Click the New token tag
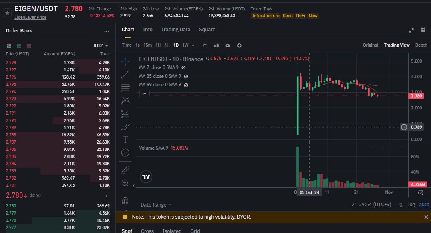 (313, 16)
